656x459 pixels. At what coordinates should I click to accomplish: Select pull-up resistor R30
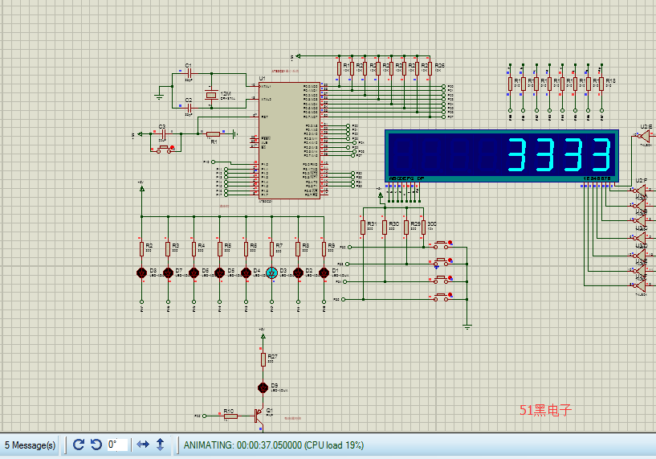coord(385,227)
